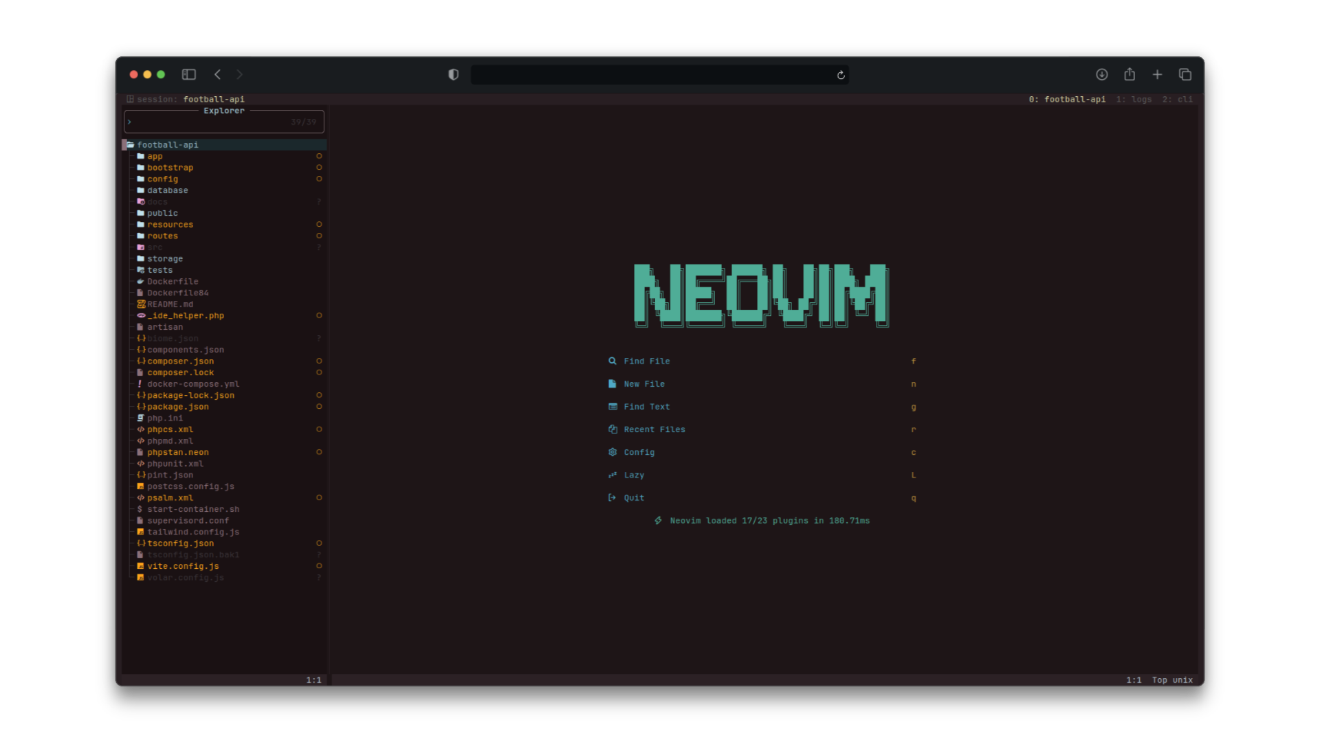Expand the routes folder in explorer

(x=162, y=236)
